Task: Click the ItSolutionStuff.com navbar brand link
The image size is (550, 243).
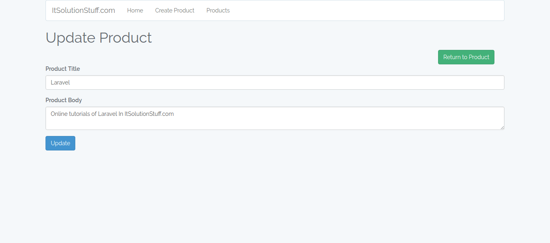Action: pos(83,10)
